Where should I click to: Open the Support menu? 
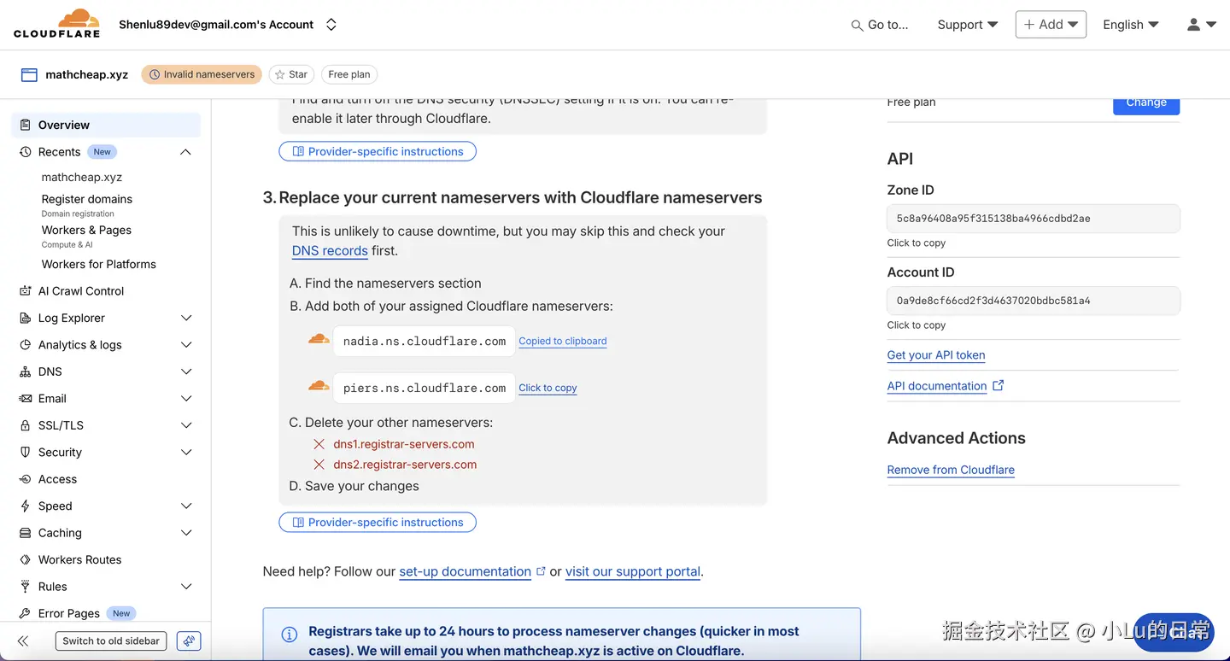[967, 25]
